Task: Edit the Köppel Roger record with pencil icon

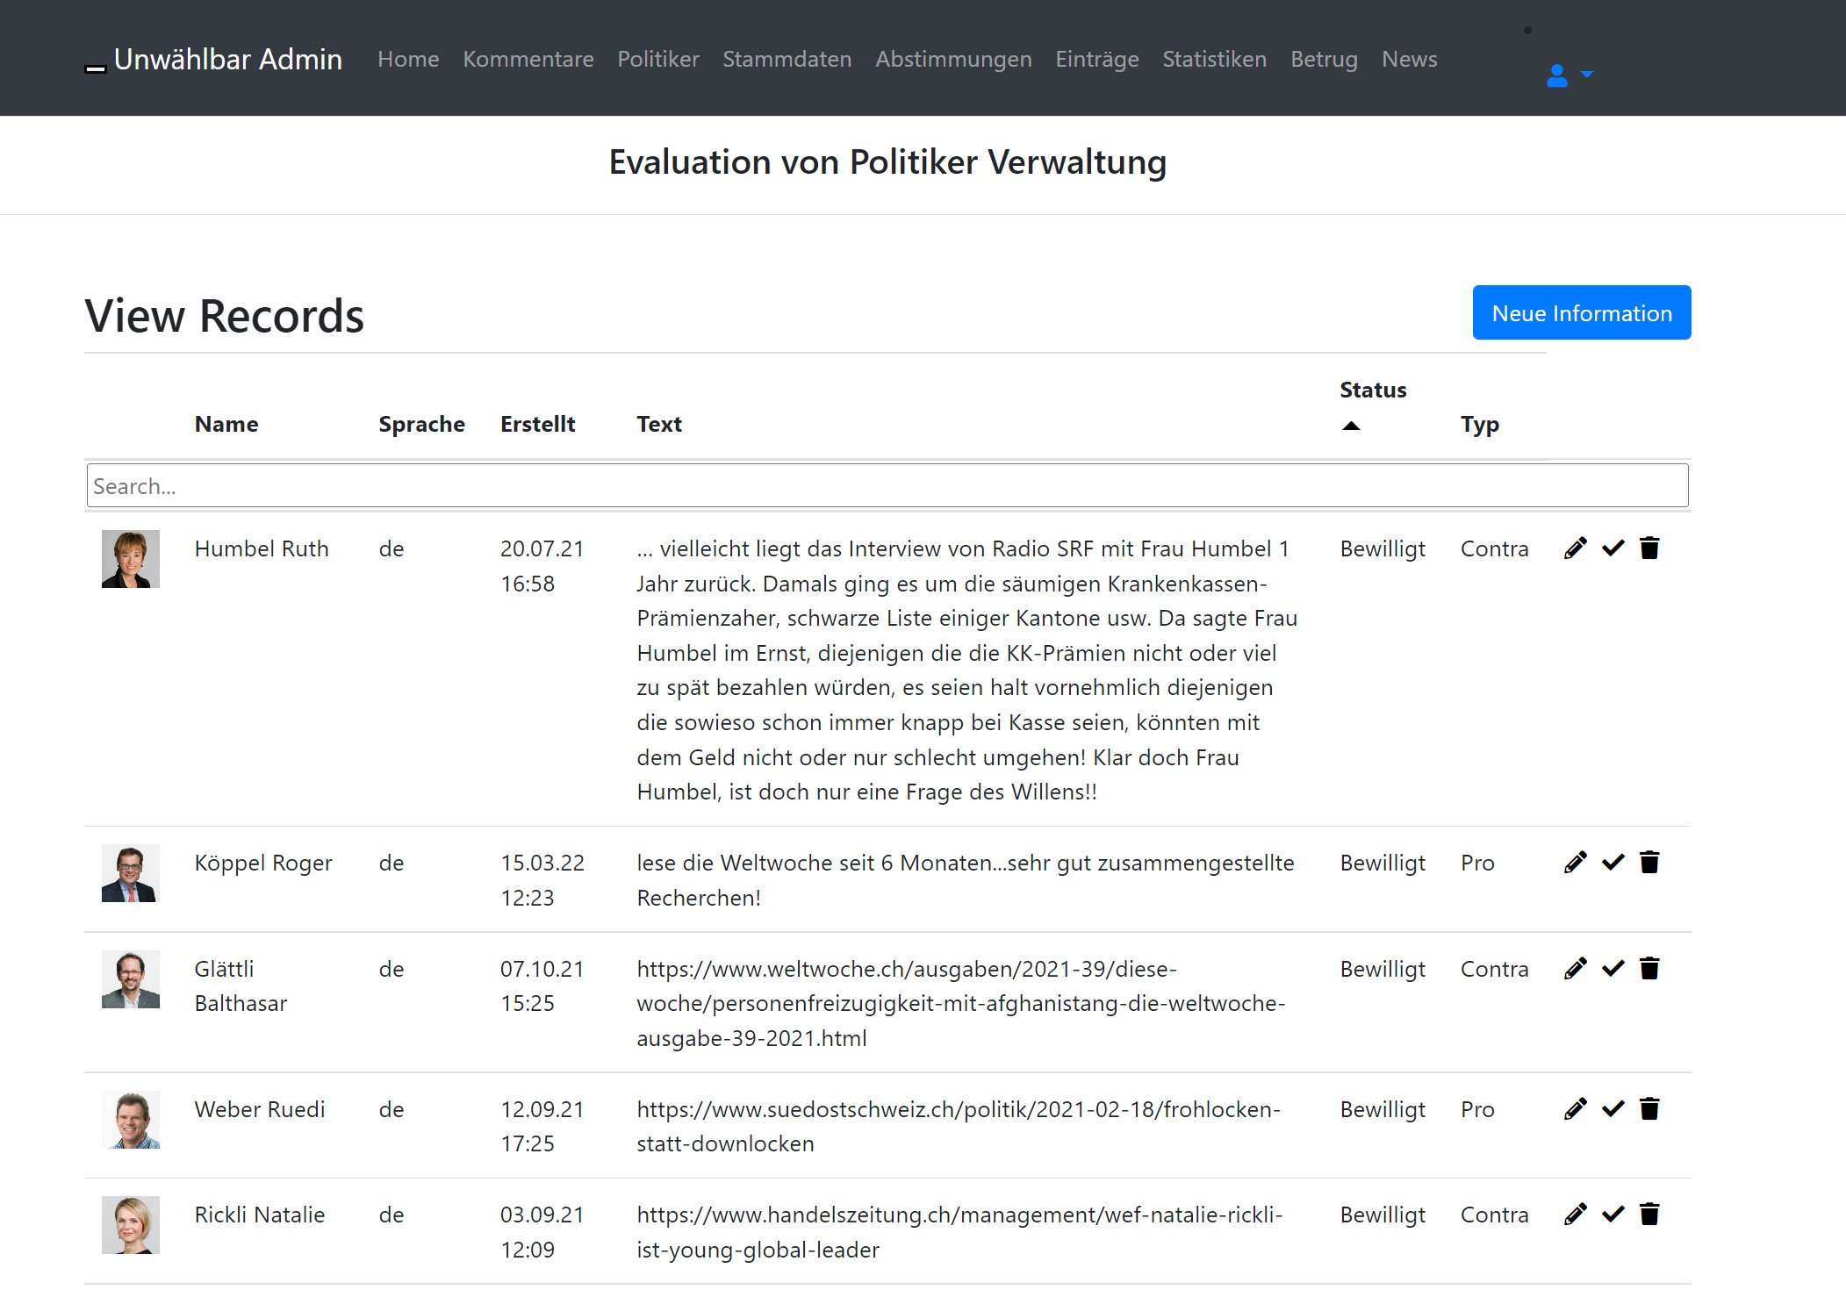Action: 1576,863
